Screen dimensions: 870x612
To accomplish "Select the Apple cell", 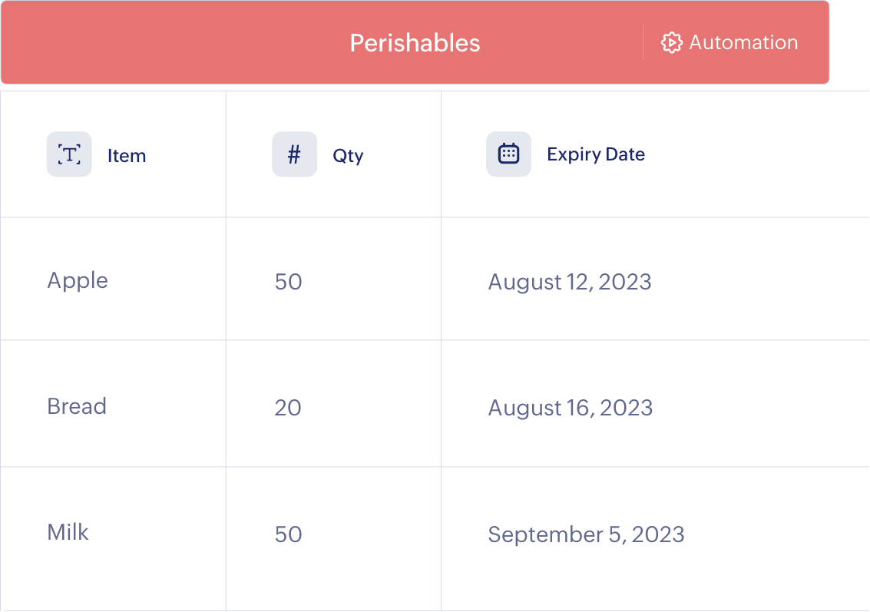I will (77, 280).
